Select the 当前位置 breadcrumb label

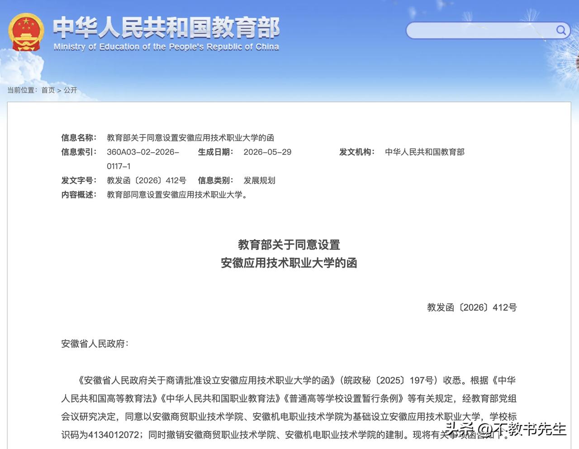pyautogui.click(x=23, y=90)
